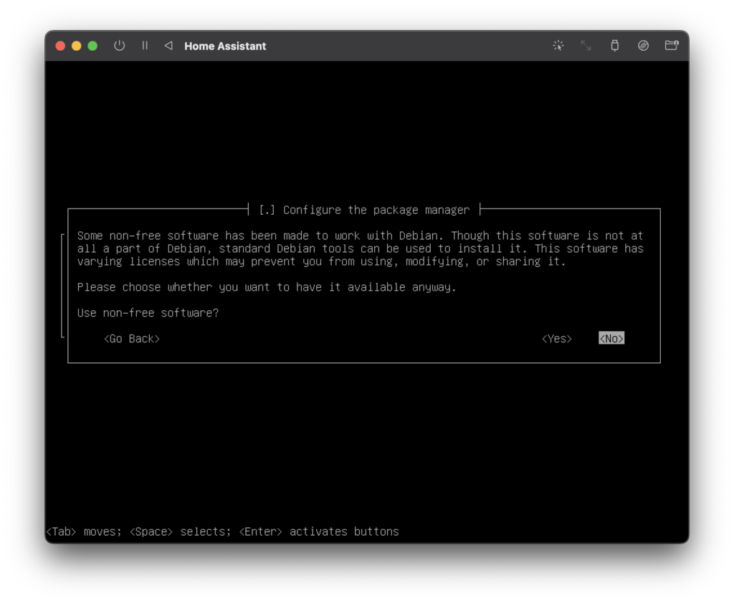Click the VM power button icon

120,45
